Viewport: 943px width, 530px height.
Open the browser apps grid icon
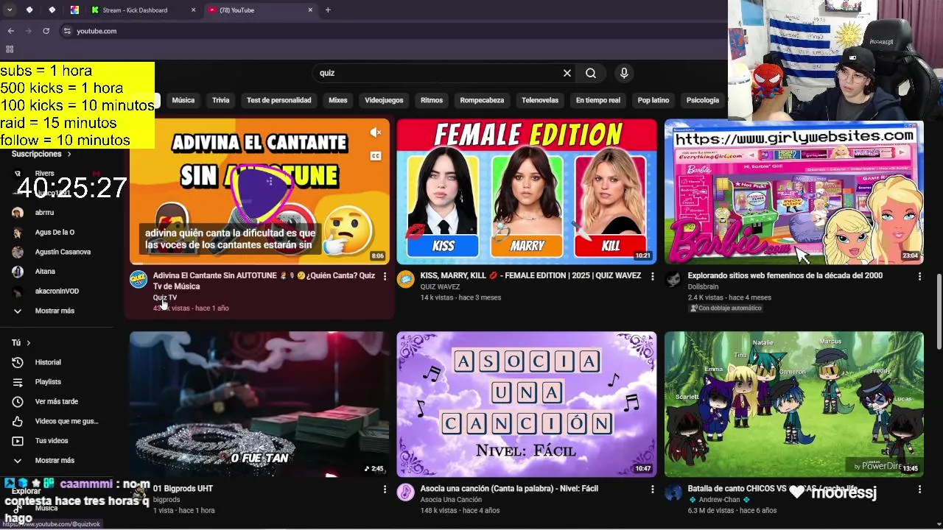click(10, 49)
